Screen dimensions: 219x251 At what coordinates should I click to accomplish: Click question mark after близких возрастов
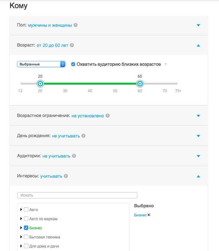166,64
